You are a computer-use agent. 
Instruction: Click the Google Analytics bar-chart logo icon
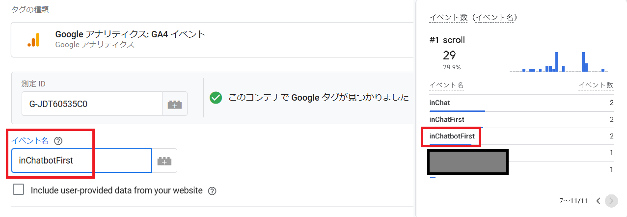(x=34, y=39)
